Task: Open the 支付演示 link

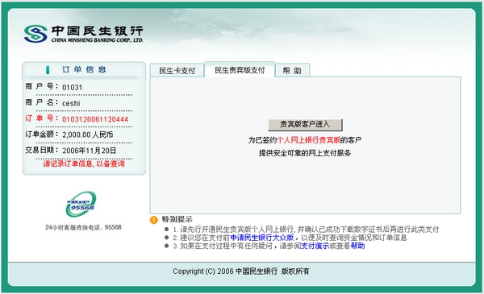Action: [x=315, y=246]
